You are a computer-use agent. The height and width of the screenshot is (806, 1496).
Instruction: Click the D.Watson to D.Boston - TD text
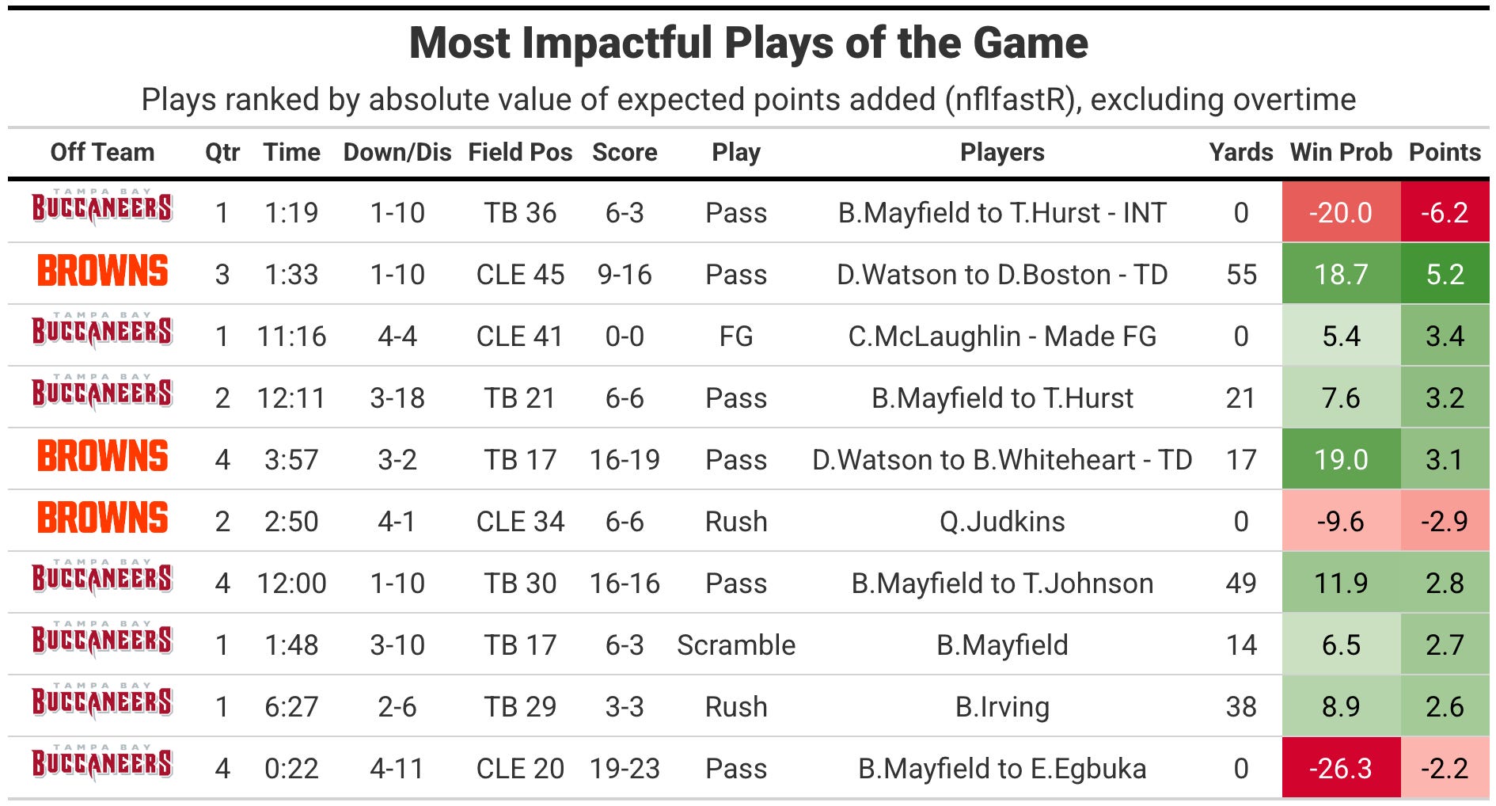pos(1002,275)
